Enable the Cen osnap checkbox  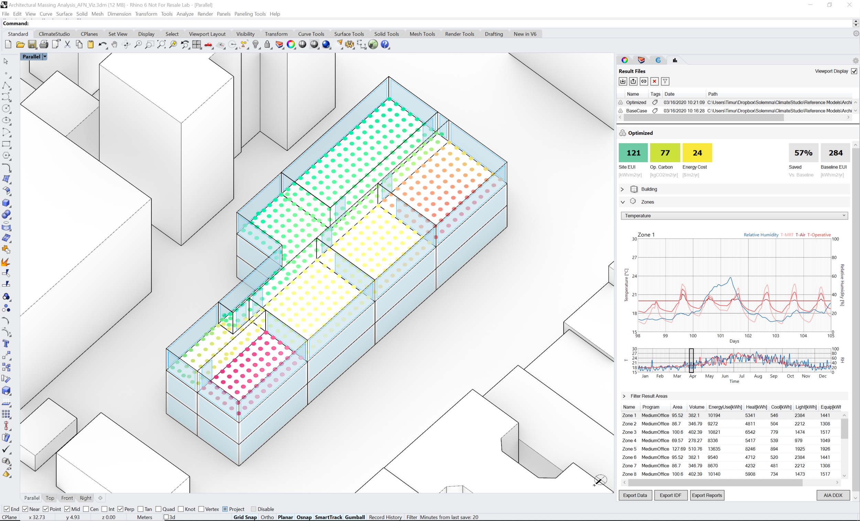pos(86,509)
